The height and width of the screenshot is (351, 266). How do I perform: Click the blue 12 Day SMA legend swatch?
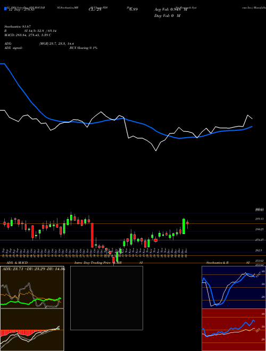[5, 9]
